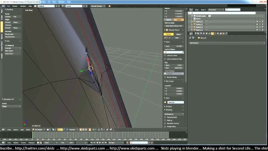Click the viewport shading sphere icon

tap(48, 130)
